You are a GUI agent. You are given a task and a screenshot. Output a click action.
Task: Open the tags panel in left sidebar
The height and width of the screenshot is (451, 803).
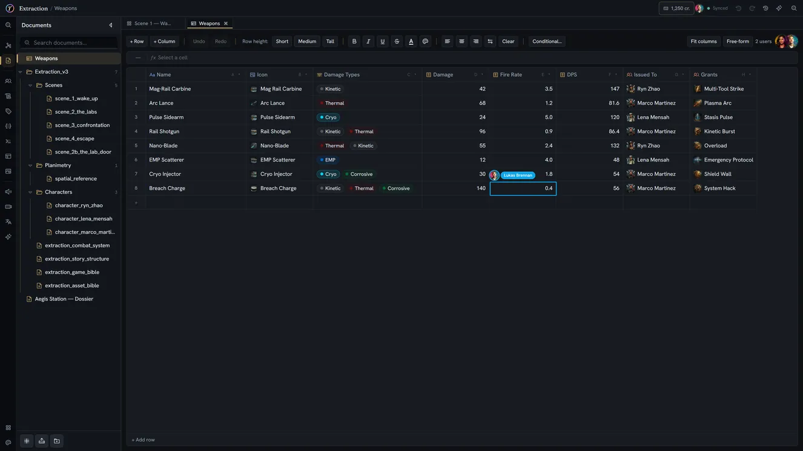pos(8,111)
